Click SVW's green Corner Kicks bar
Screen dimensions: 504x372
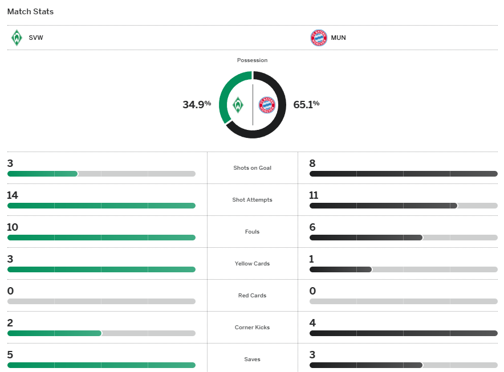coord(54,333)
